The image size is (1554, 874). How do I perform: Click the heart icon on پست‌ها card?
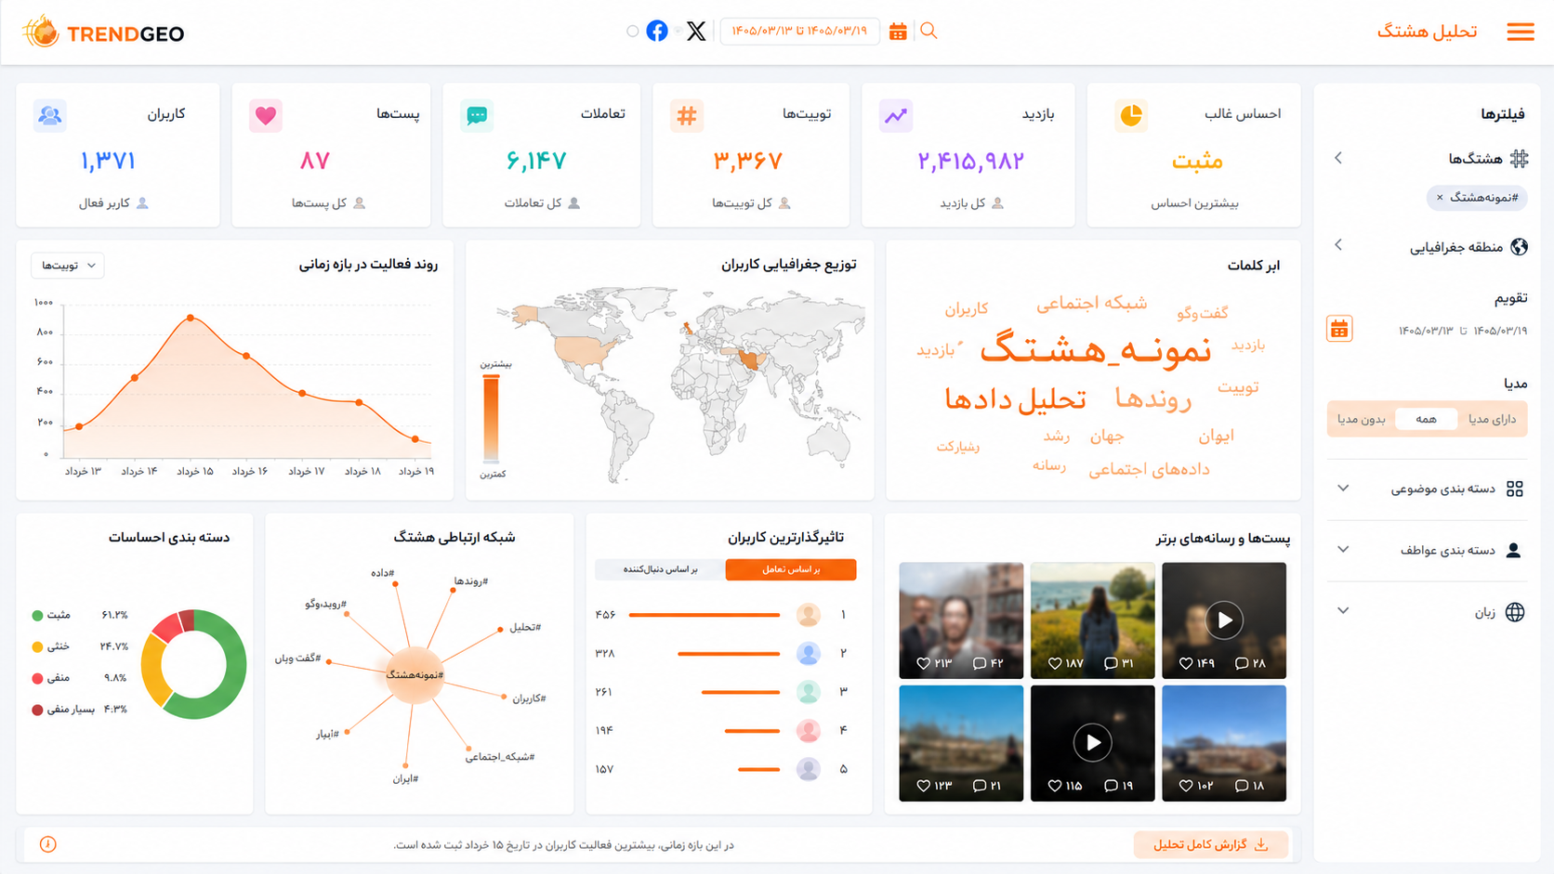coord(266,115)
